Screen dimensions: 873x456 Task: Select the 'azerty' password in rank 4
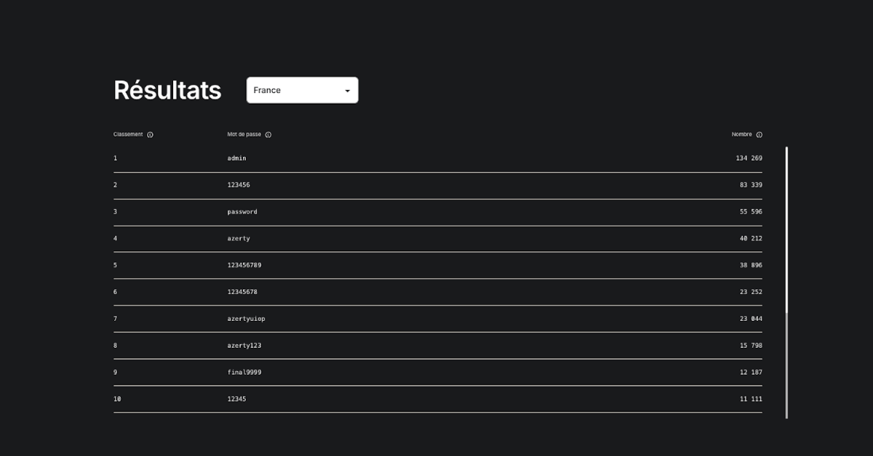point(239,239)
